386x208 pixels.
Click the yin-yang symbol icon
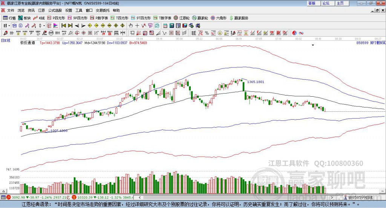click(x=294, y=33)
